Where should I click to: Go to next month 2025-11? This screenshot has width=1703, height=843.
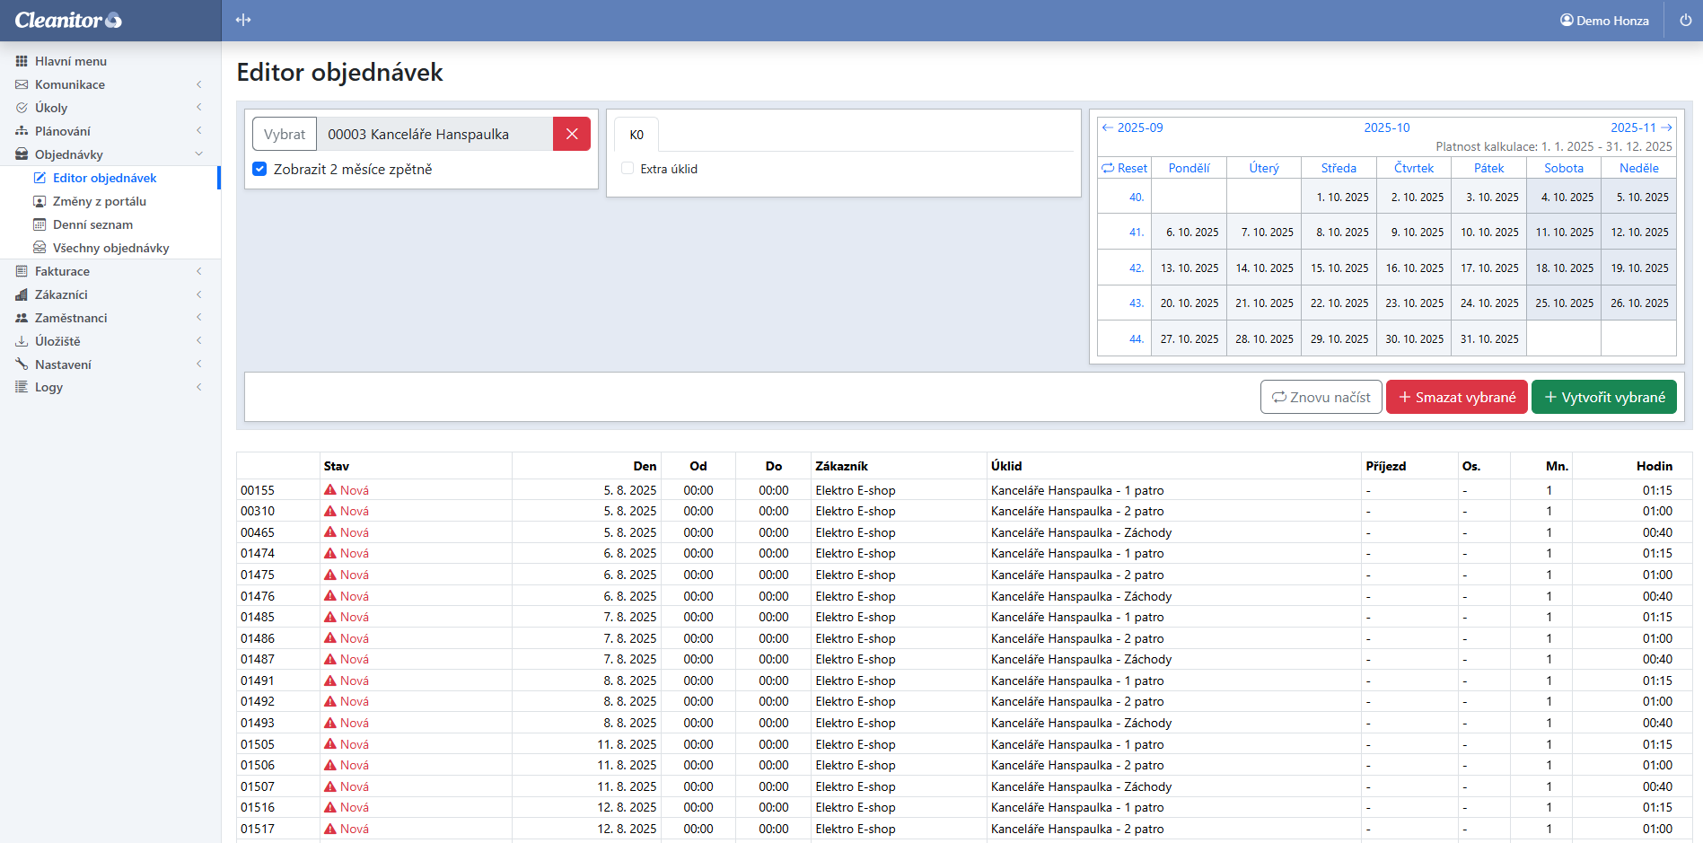pyautogui.click(x=1640, y=127)
